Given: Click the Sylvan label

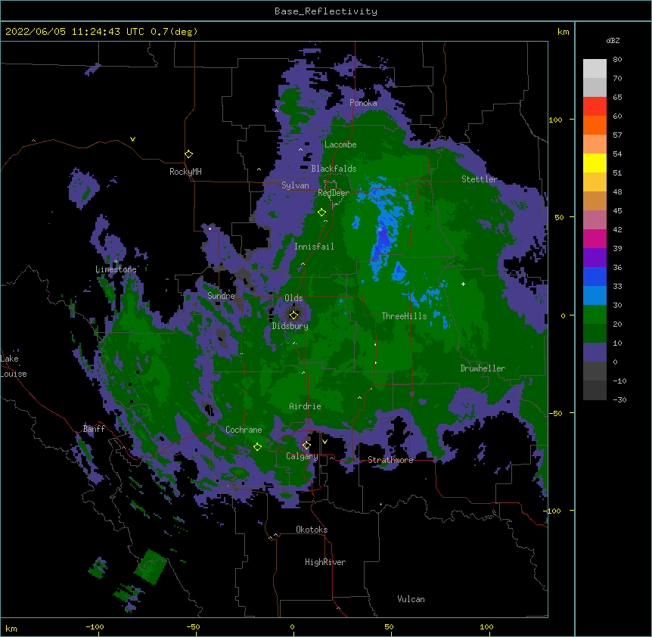Looking at the screenshot, I should click(x=295, y=185).
